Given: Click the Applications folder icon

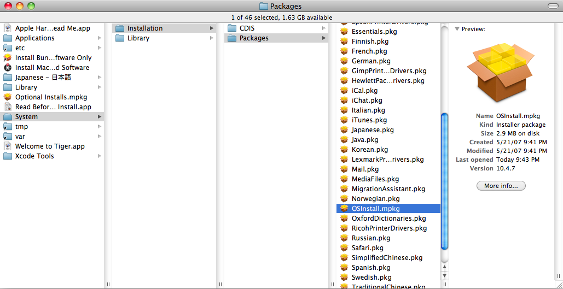Looking at the screenshot, I should [8, 38].
